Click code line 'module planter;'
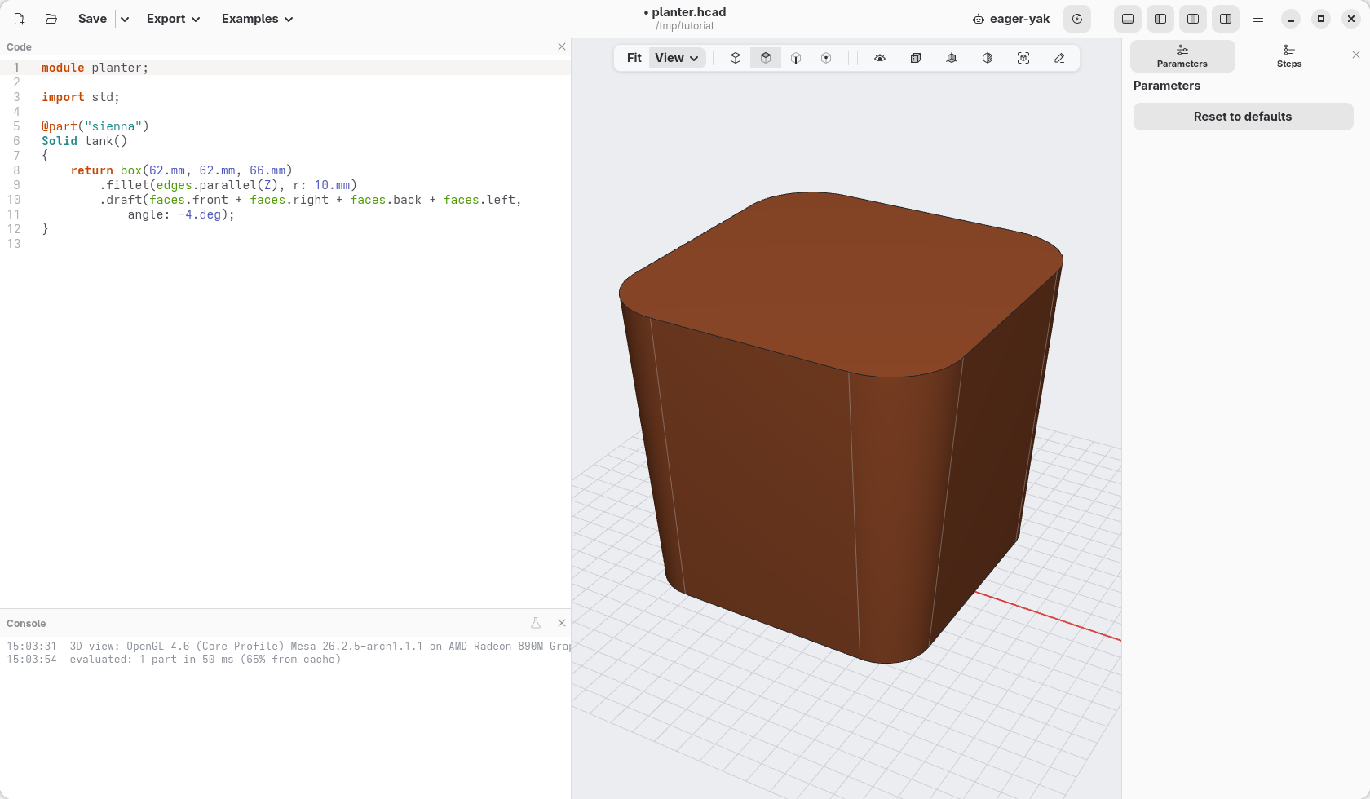Viewport: 1370px width, 799px height. coord(95,68)
